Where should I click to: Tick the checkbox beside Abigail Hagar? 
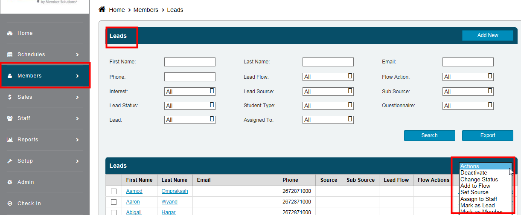pyautogui.click(x=114, y=212)
